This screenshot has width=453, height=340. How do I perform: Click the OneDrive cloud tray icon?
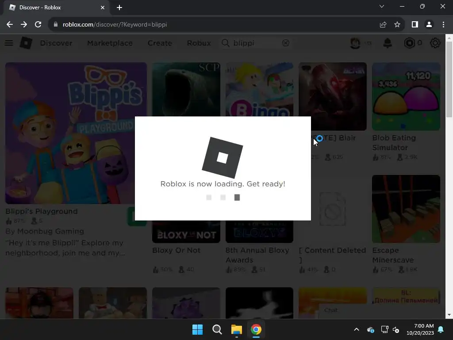pos(371,329)
